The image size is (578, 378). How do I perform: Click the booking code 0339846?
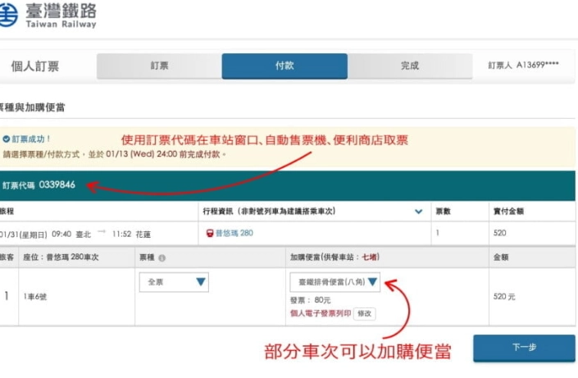tap(57, 184)
